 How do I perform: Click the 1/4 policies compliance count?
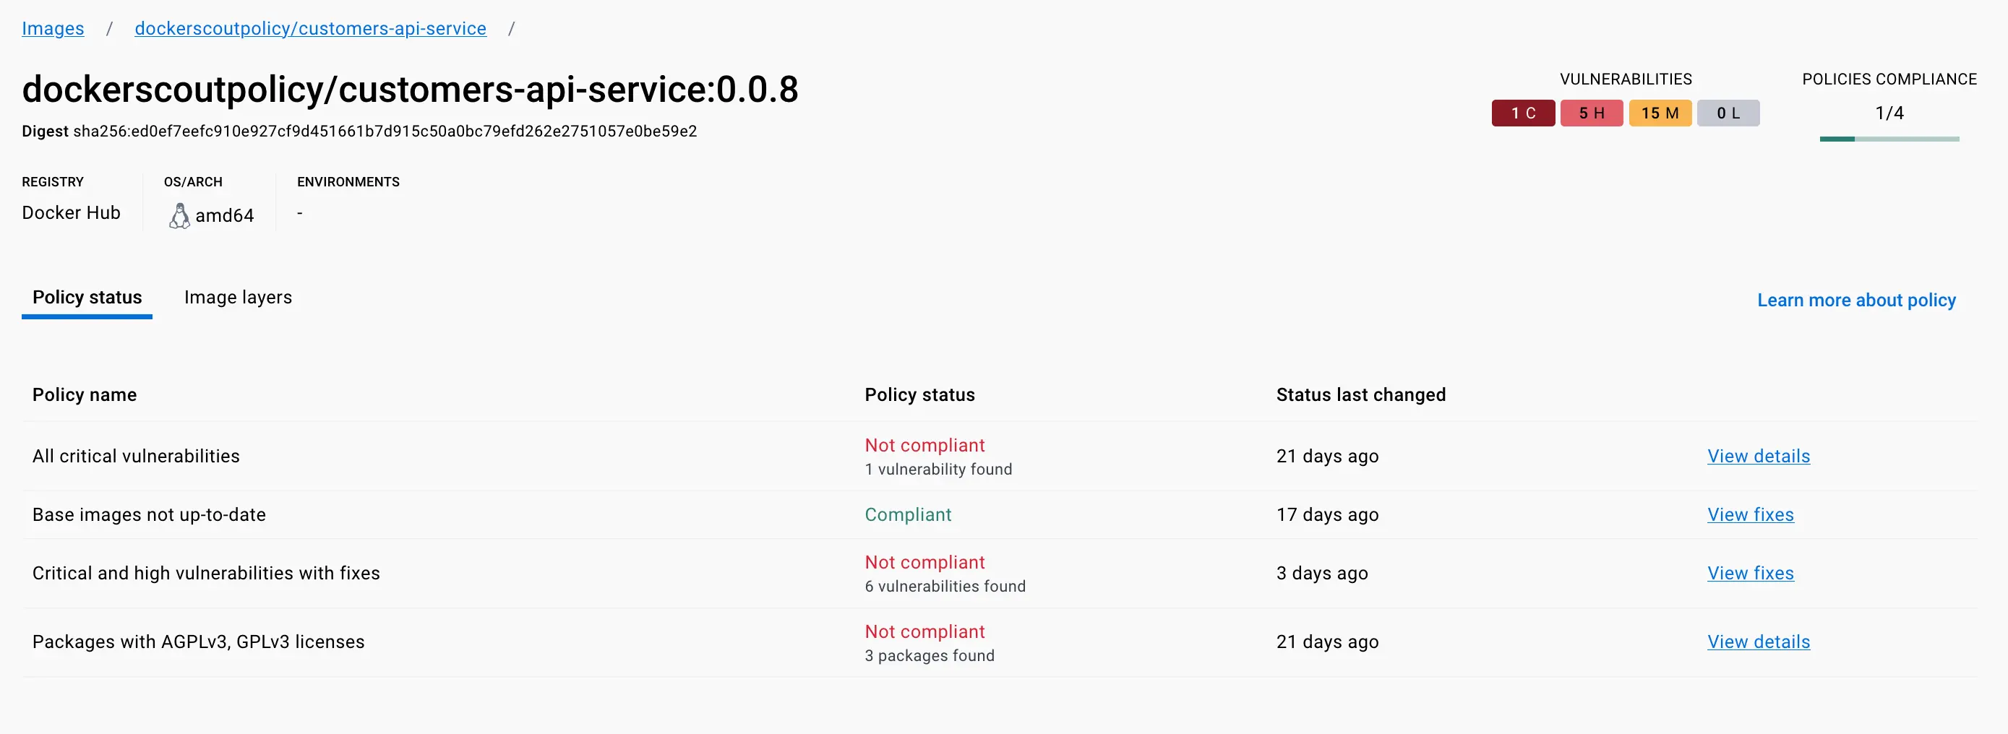(x=1889, y=113)
